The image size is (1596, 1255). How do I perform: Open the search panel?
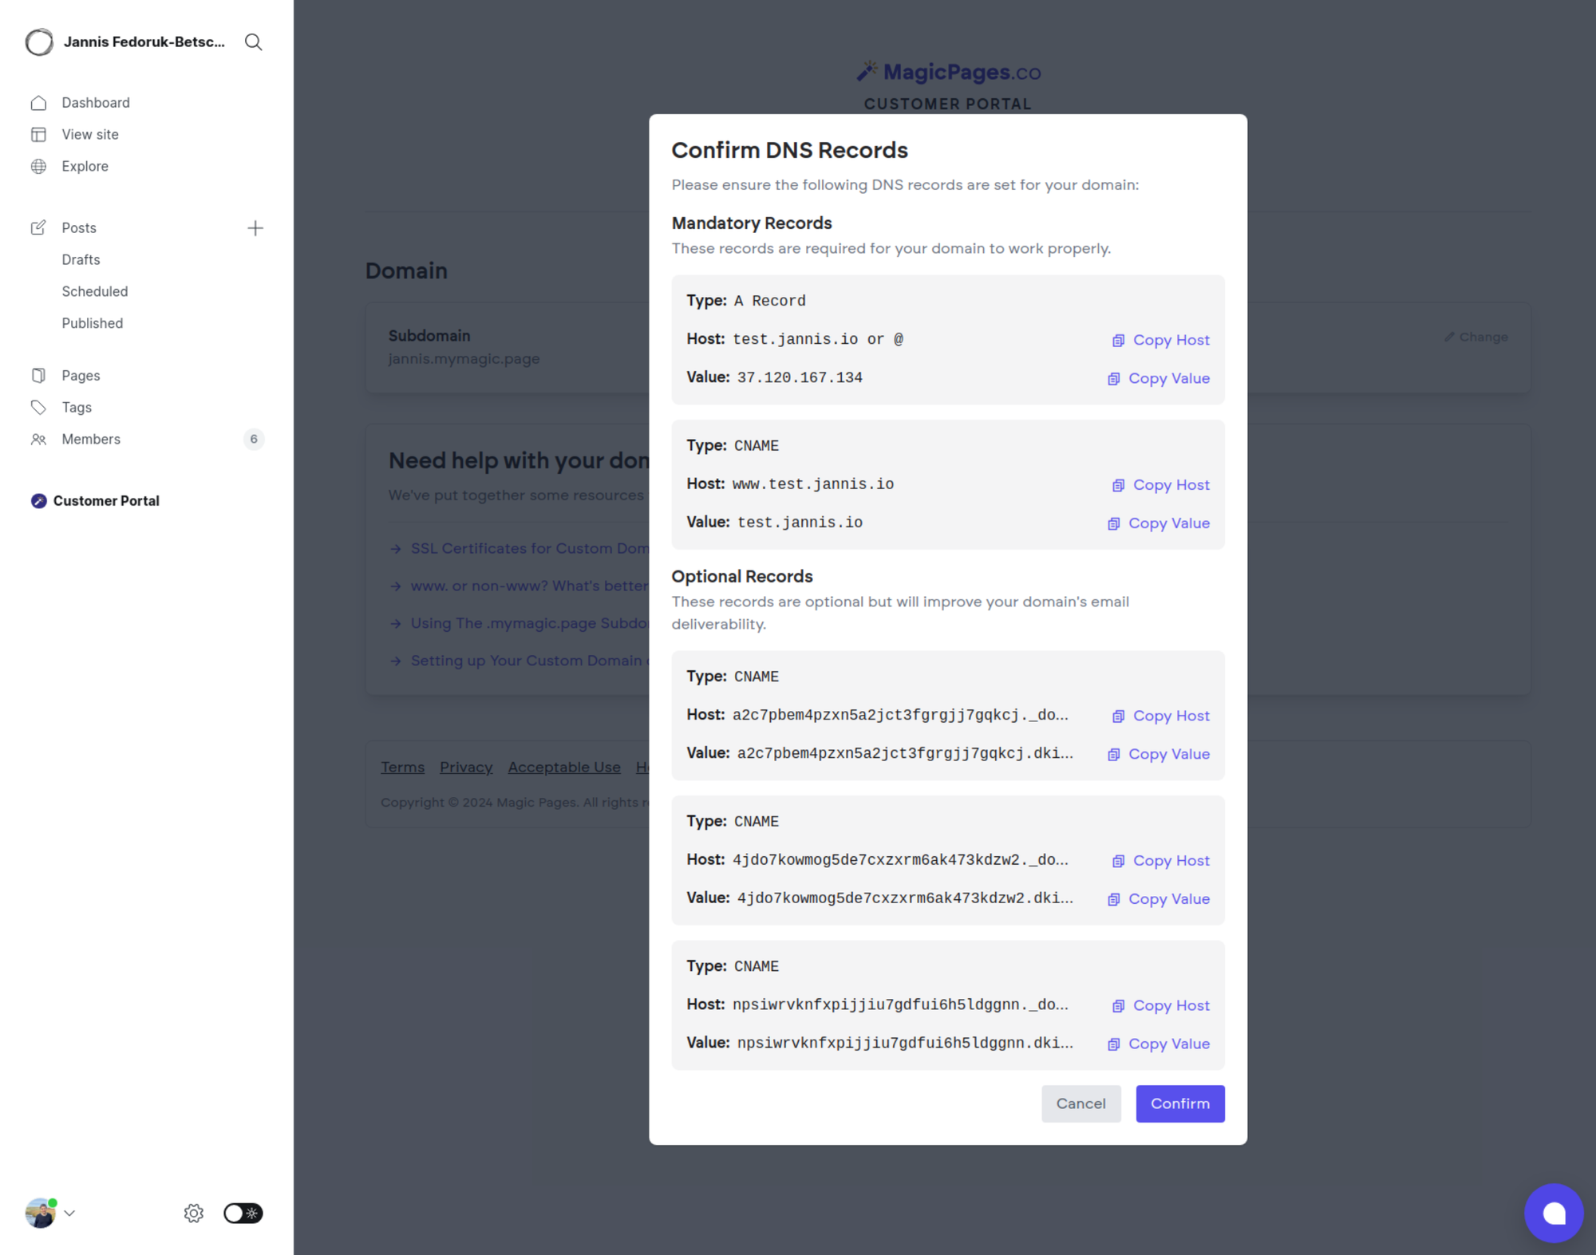253,42
